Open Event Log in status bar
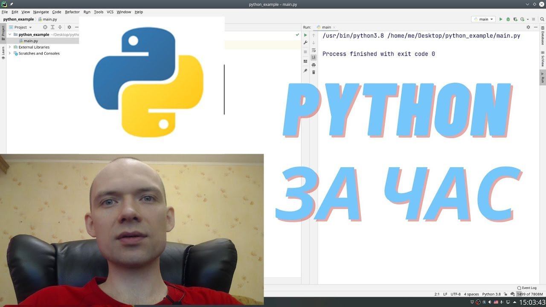 pos(527,288)
